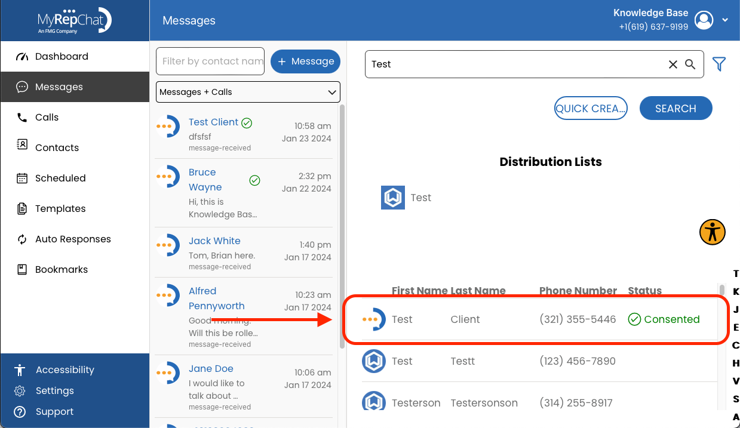Click phone number (321) 355-5446

tap(578, 319)
